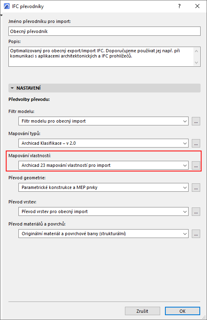Collapse the NASTAVENÍ section
This screenshot has height=320, width=207.
[x=12, y=88]
